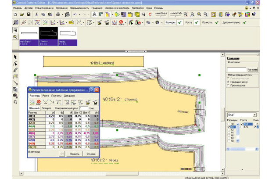
Task: Click the Save icon in main toolbar
Action: 29,14
